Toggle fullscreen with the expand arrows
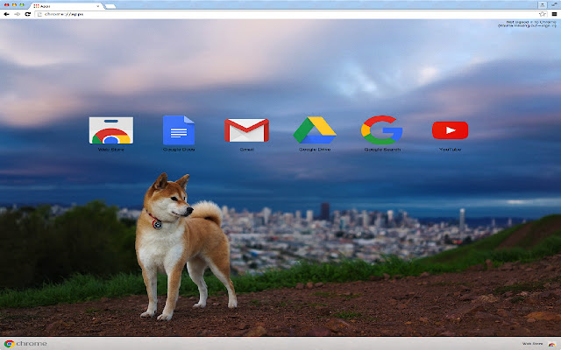 point(555,3)
